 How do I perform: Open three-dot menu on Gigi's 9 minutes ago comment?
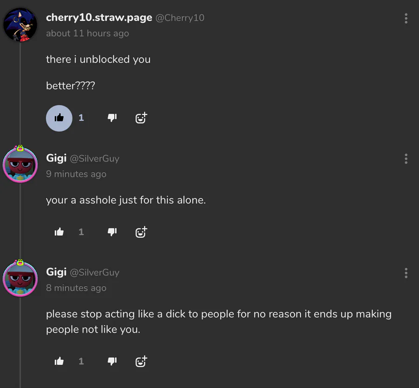pyautogui.click(x=406, y=159)
